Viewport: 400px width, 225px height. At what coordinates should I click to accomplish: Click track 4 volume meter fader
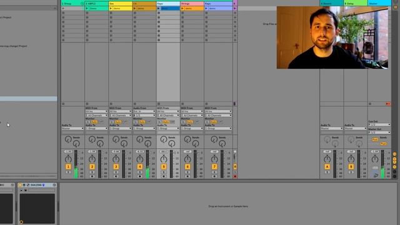coord(147,164)
